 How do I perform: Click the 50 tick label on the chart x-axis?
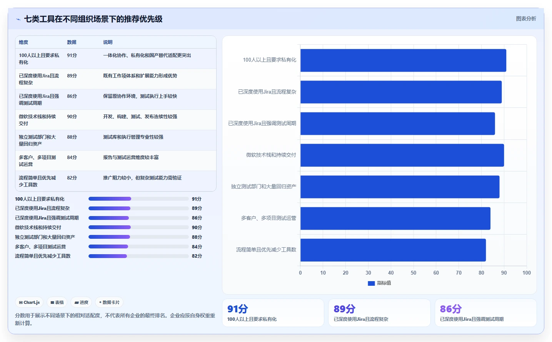coord(414,273)
